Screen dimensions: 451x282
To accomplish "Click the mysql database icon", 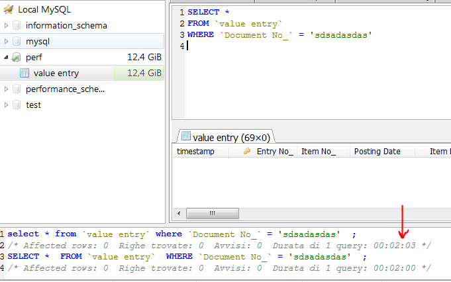I will 17,42.
